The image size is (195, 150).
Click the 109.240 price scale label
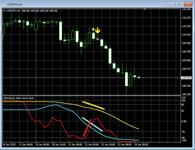click(186, 94)
